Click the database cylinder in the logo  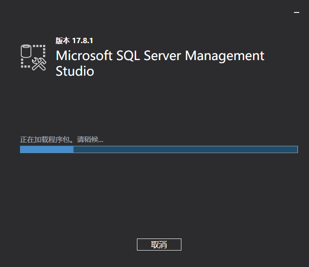click(27, 51)
